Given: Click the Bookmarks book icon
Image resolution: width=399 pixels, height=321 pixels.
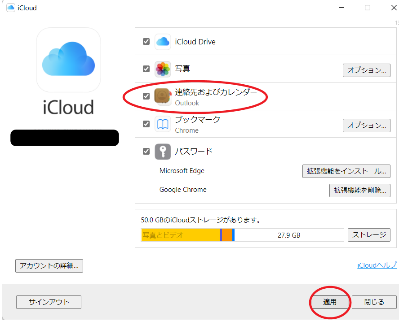Looking at the screenshot, I should [163, 124].
